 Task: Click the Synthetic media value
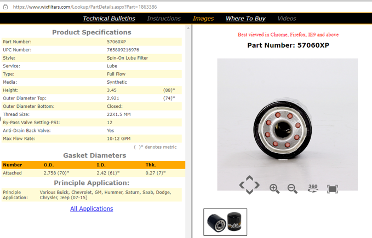pyautogui.click(x=117, y=82)
